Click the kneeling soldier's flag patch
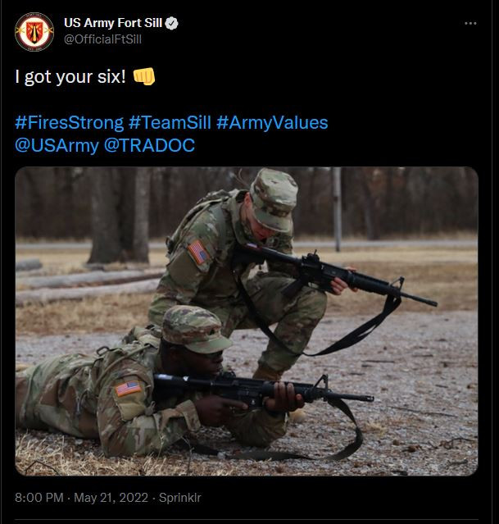The image size is (499, 524). coord(197,252)
